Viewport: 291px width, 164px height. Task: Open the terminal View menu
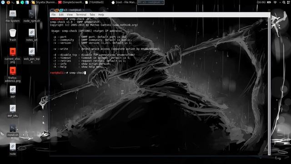pyautogui.click(x=70, y=15)
